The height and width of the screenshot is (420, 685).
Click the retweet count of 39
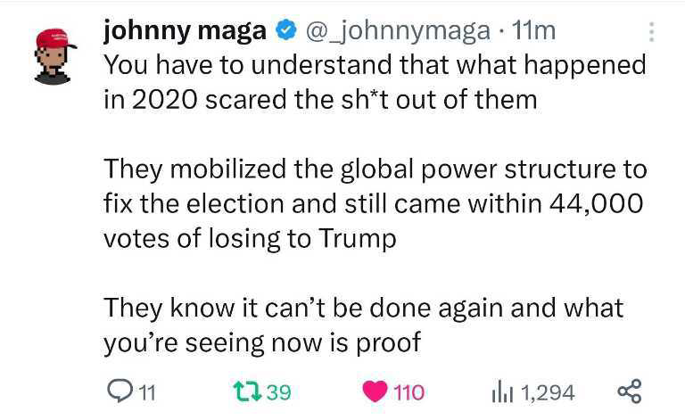(x=278, y=391)
